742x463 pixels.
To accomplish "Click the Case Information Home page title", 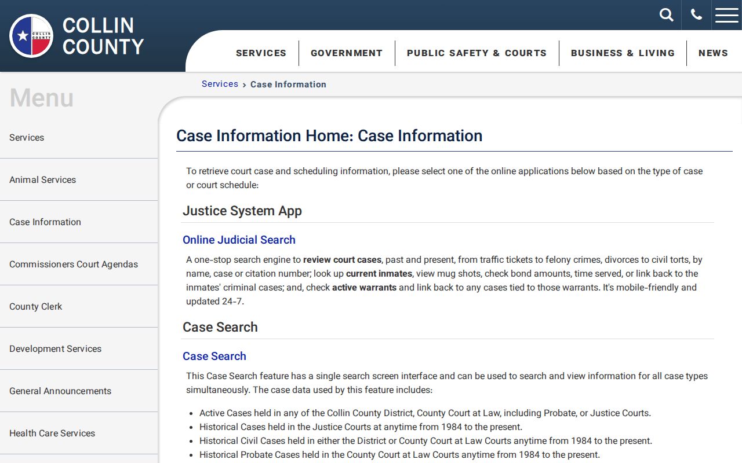I will 329,135.
